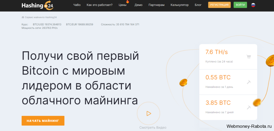274x131 pixels.
Task: Click the main headline Получи свой первый Bitcoin
Action: [80, 78]
